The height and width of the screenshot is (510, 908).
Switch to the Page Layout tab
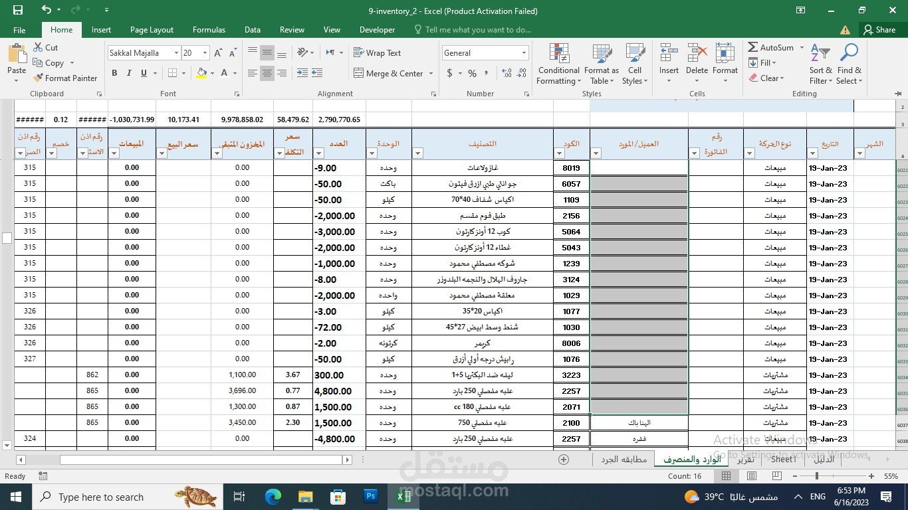click(152, 30)
